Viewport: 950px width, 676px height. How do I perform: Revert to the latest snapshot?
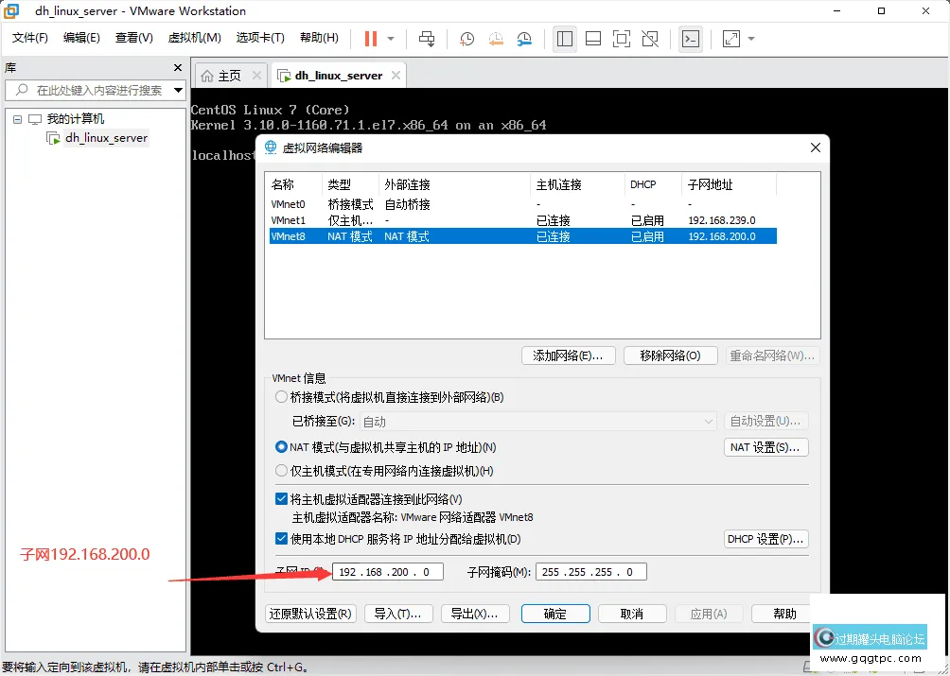496,39
